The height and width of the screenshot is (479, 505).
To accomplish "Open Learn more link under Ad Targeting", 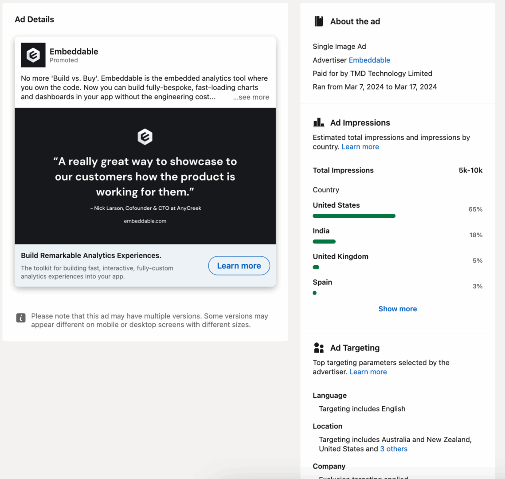I will tap(368, 372).
